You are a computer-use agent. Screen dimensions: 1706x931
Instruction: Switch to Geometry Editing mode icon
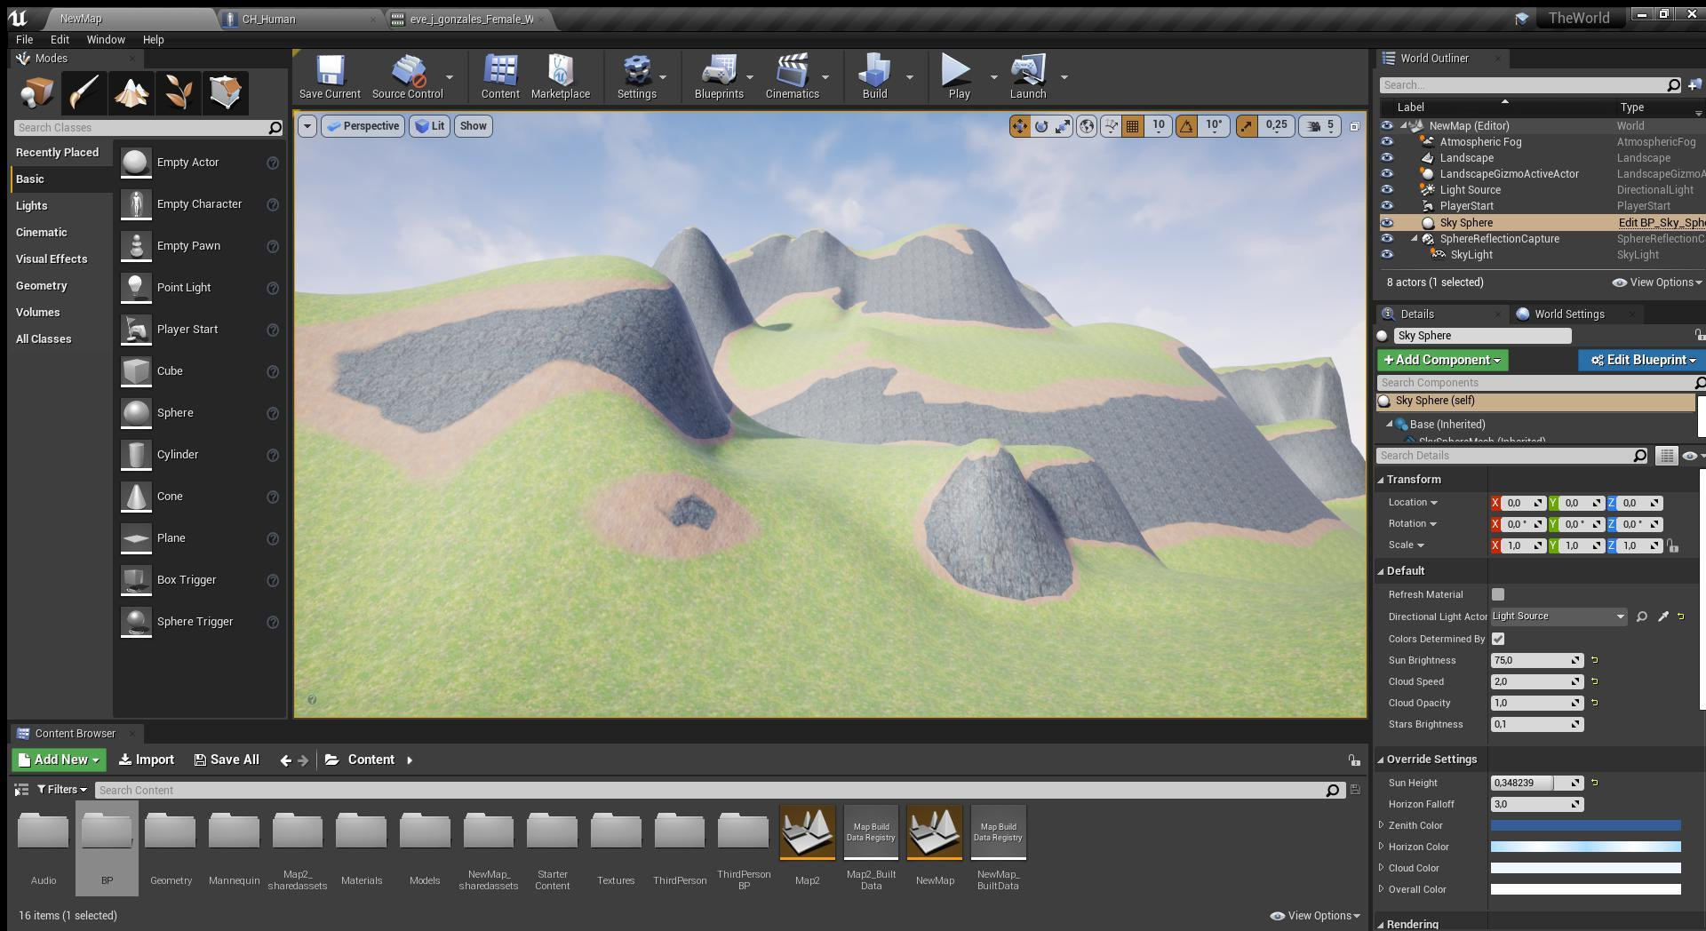point(226,92)
